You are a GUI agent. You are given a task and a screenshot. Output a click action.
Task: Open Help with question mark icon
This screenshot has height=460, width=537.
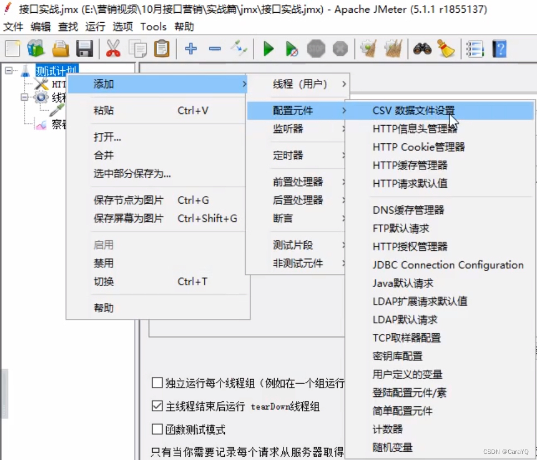coord(499,49)
